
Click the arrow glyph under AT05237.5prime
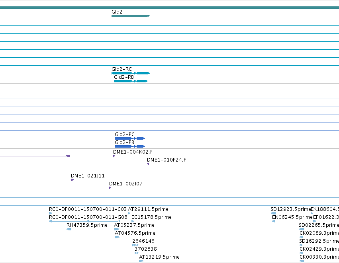[x=117, y=229]
